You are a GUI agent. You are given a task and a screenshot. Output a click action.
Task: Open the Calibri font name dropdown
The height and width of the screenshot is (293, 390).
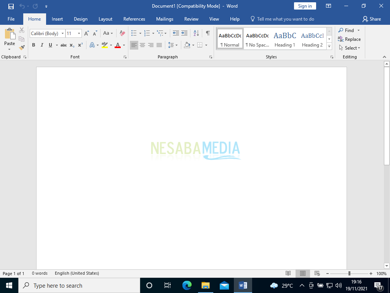click(63, 34)
